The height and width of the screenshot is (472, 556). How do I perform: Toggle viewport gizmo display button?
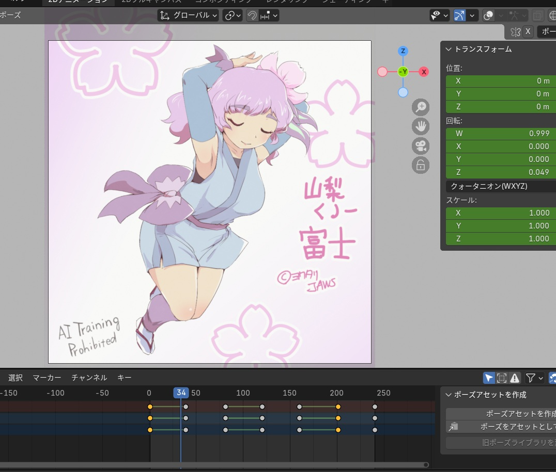[459, 15]
